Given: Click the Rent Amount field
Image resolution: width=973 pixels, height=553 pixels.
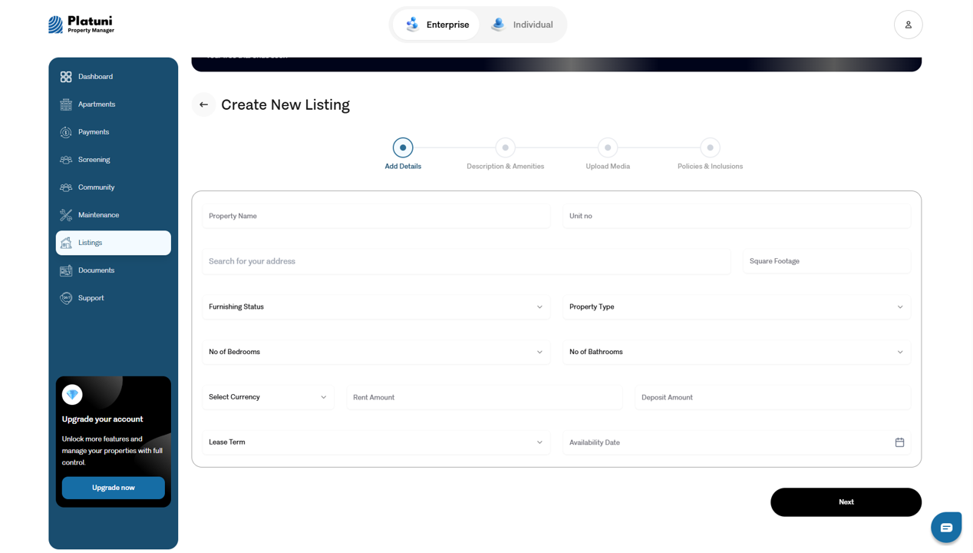Looking at the screenshot, I should click(484, 397).
